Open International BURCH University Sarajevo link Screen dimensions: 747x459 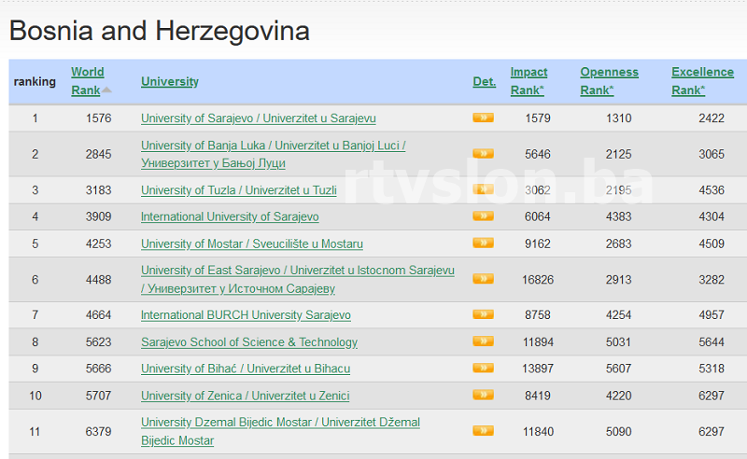point(246,315)
